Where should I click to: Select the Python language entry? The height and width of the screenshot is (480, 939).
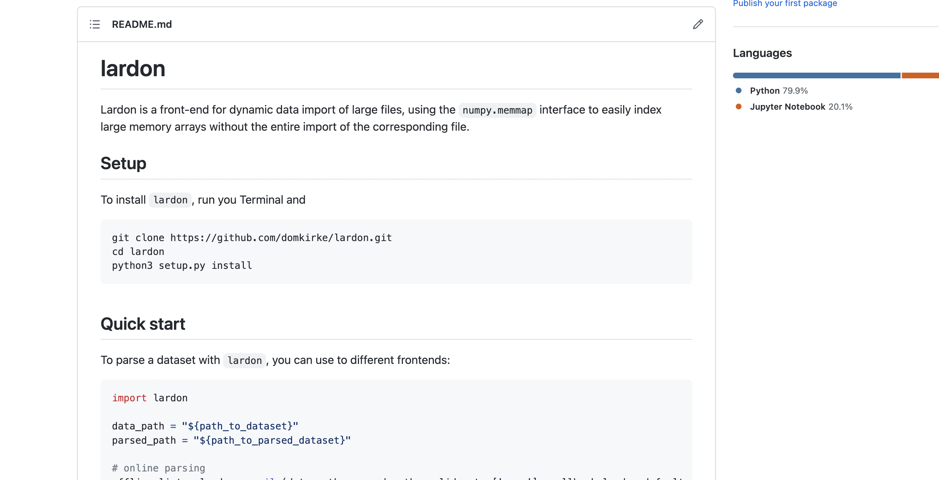pyautogui.click(x=779, y=91)
